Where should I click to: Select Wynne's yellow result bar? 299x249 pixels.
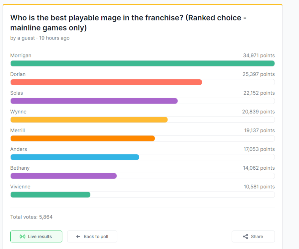[89, 120]
